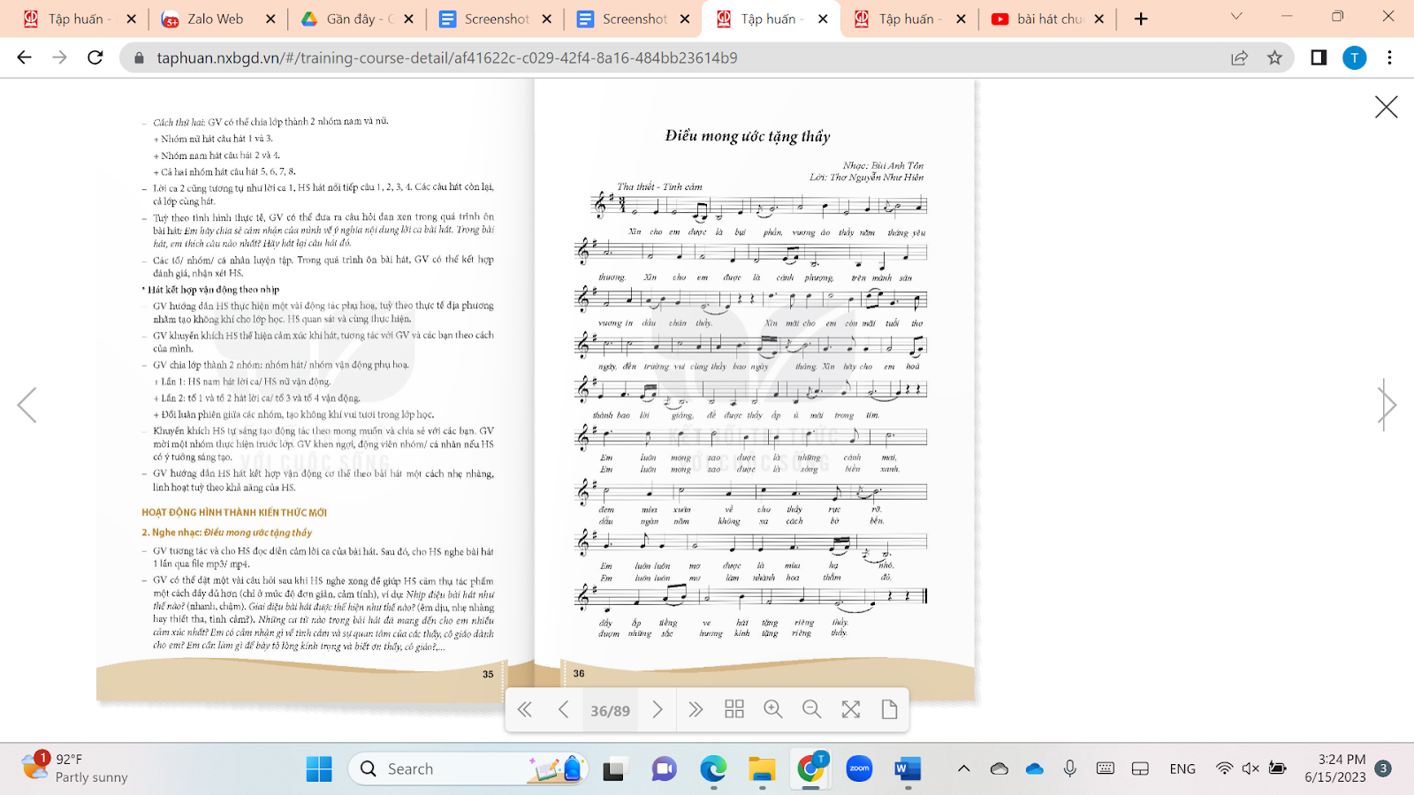1414x795 pixels.
Task: Go forward in browser history
Action: coord(59,57)
